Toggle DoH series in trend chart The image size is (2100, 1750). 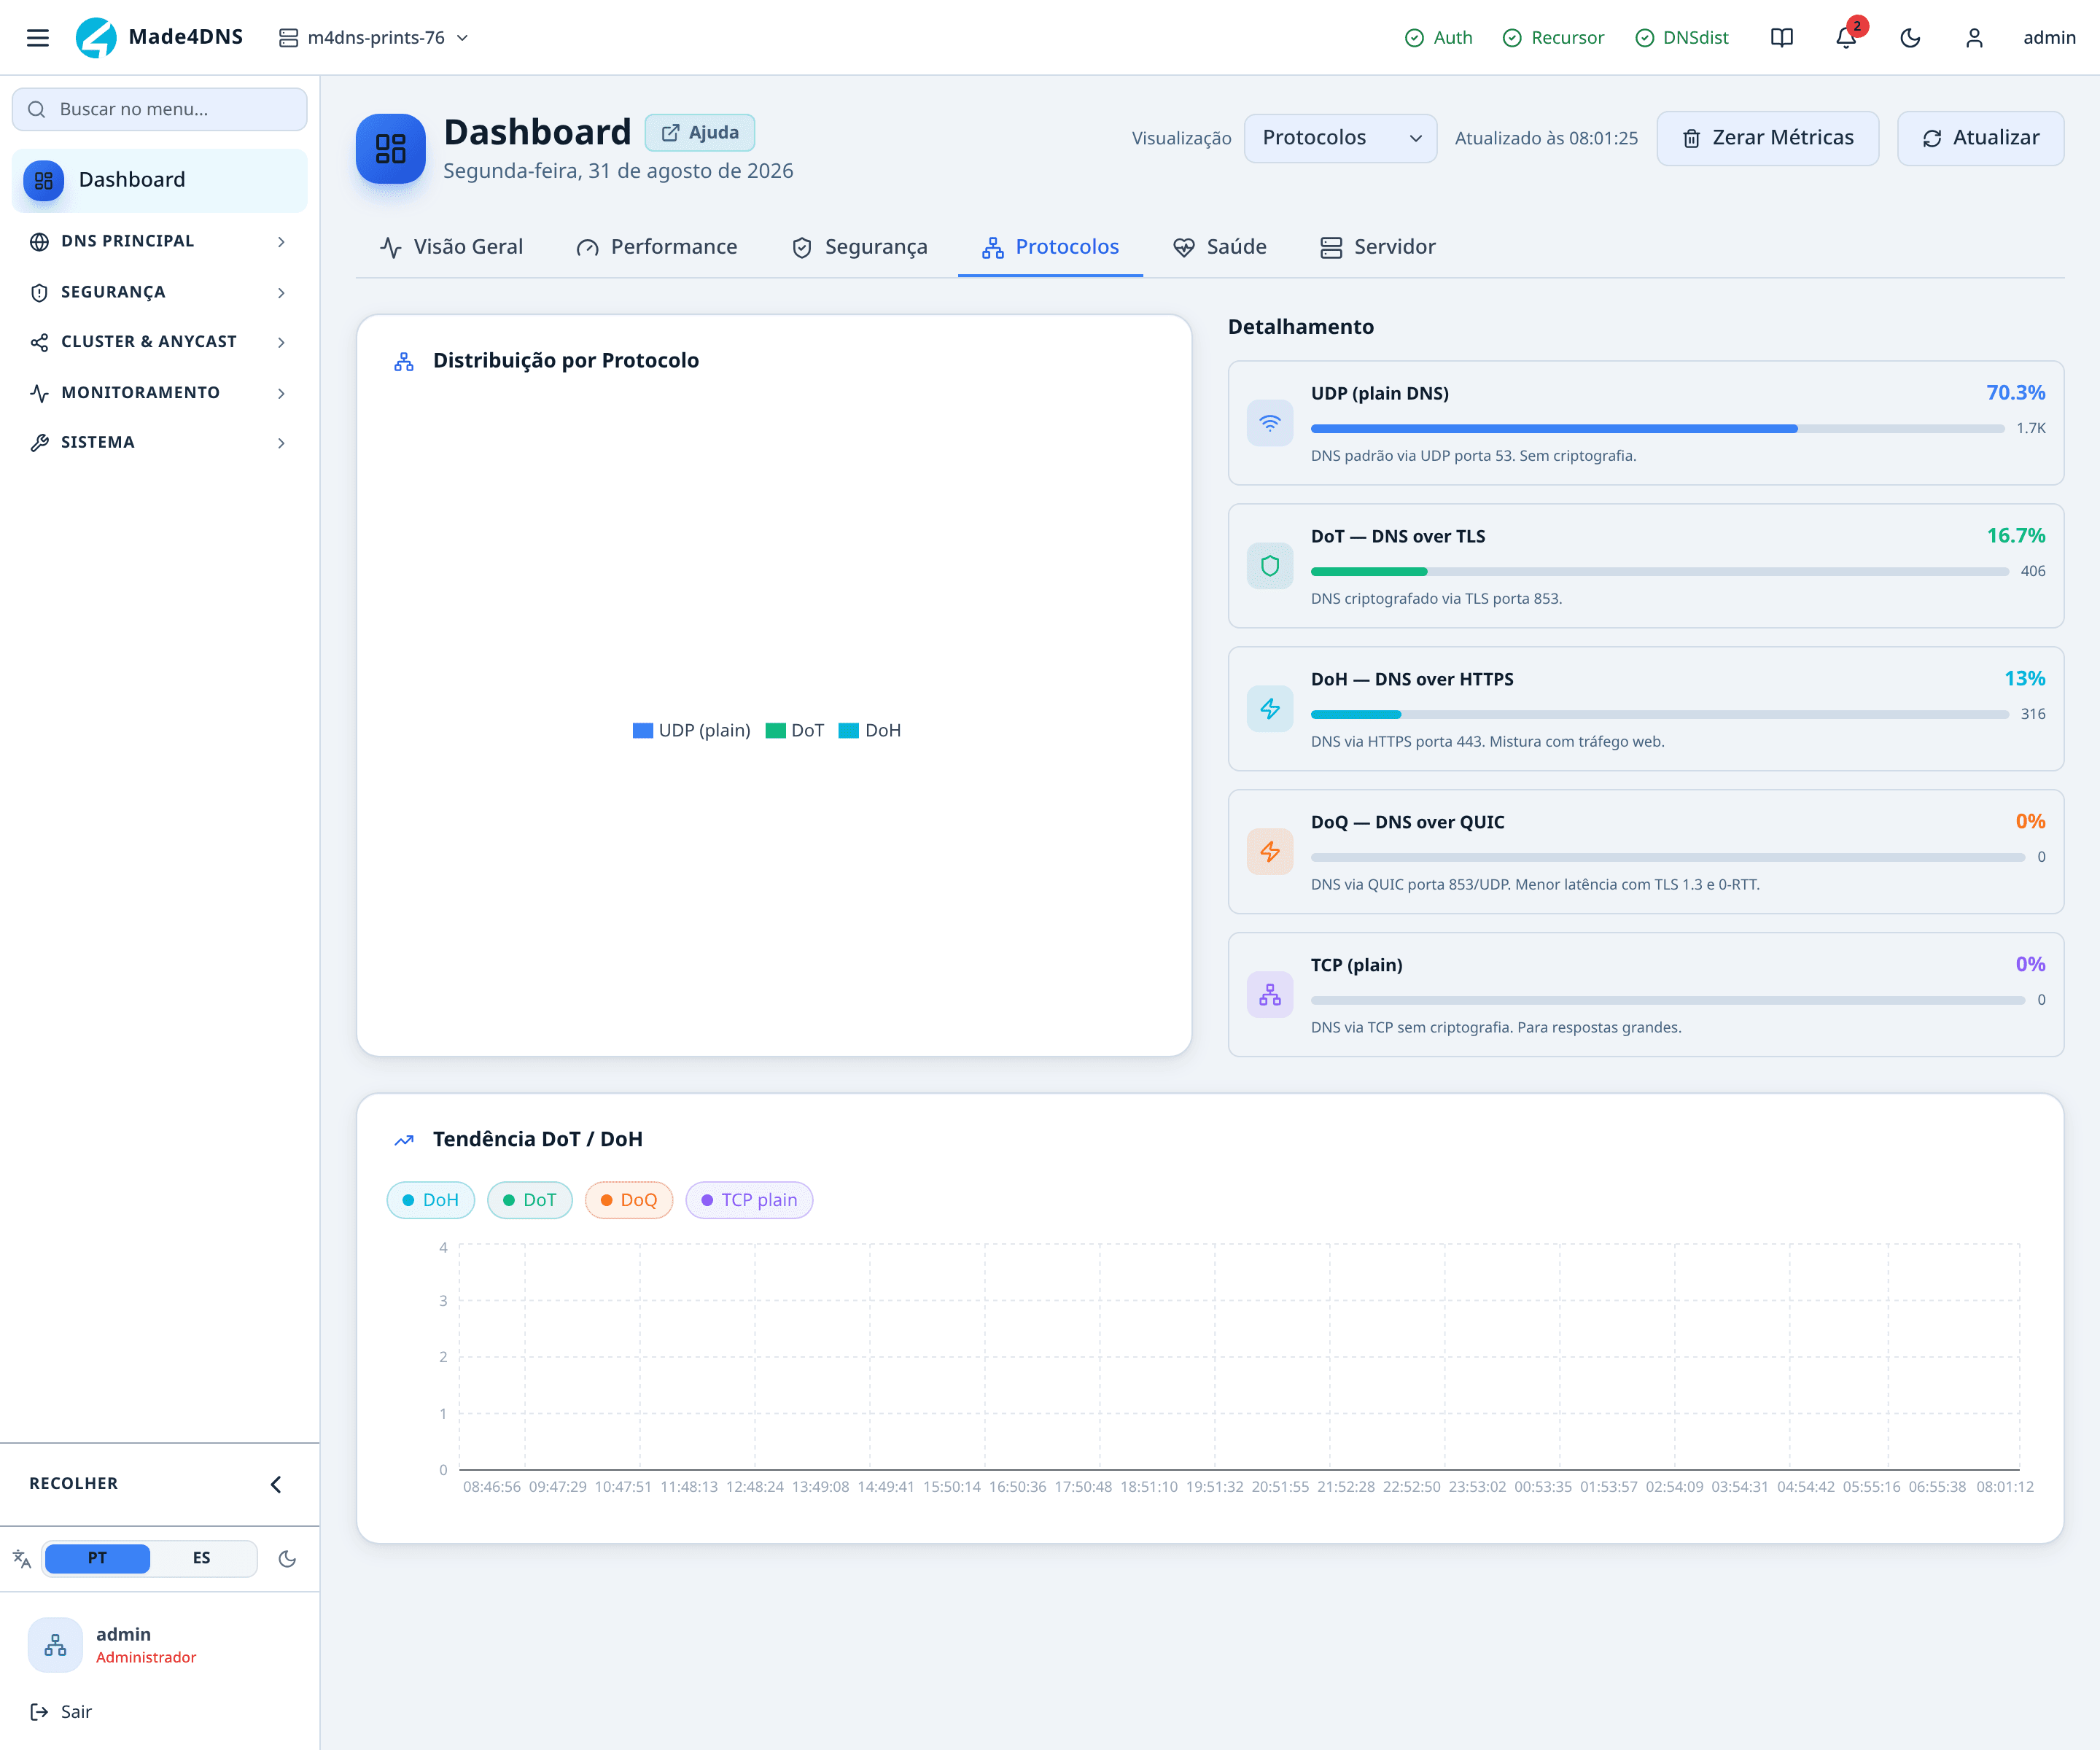tap(431, 1200)
